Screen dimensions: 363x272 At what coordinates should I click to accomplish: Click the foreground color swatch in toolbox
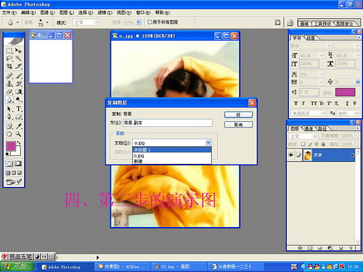click(11, 146)
